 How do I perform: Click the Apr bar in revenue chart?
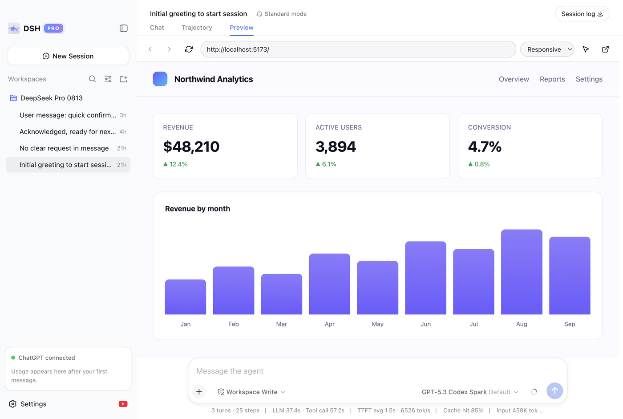(330, 284)
